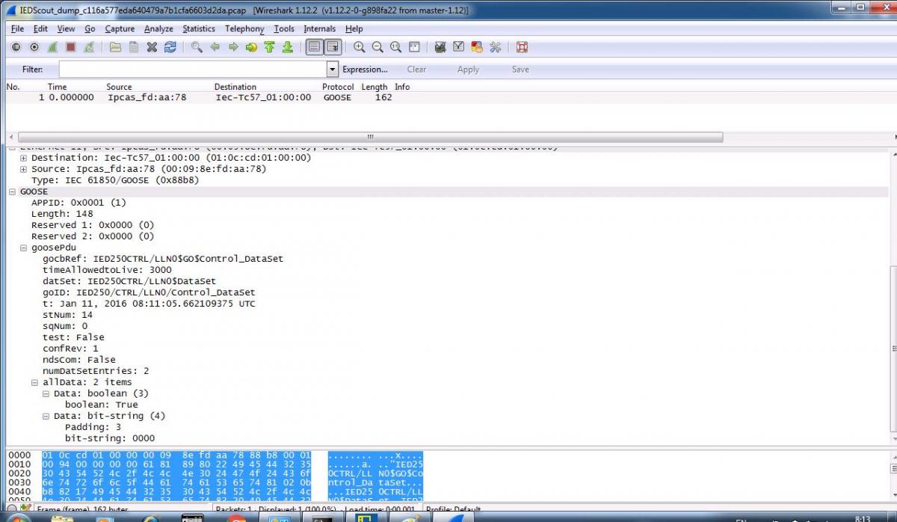Collapse the goosePdu node
Screen dimensions: 897x522
tap(23, 248)
